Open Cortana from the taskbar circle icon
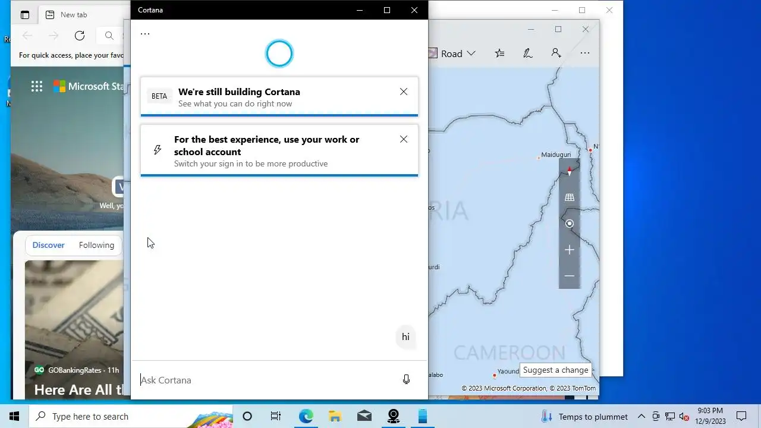 [247, 416]
